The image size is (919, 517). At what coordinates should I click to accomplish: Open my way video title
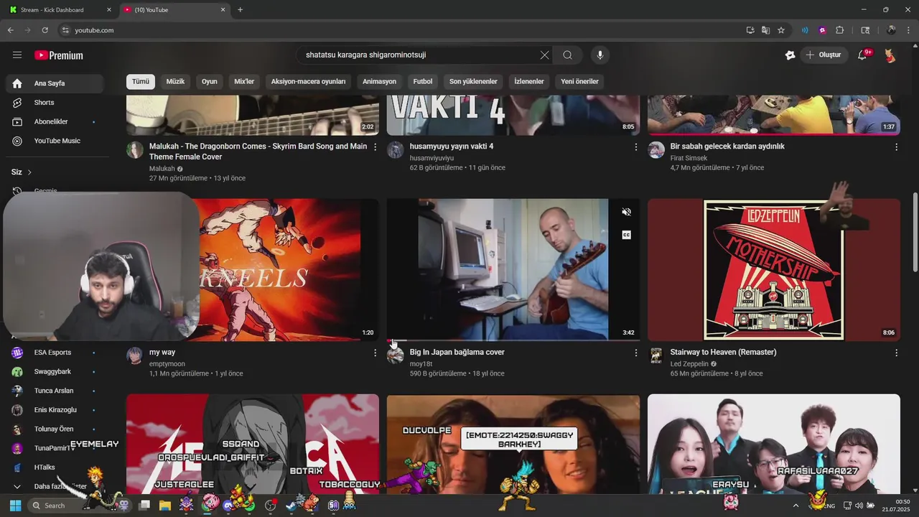(162, 352)
